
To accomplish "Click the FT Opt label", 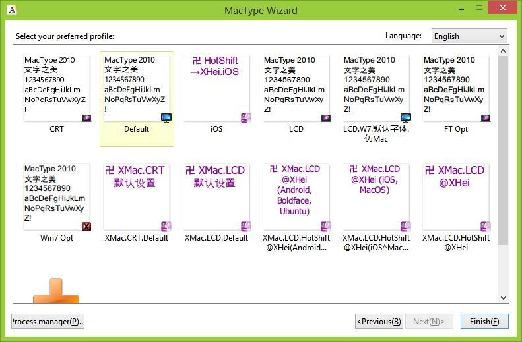I will pos(456,129).
